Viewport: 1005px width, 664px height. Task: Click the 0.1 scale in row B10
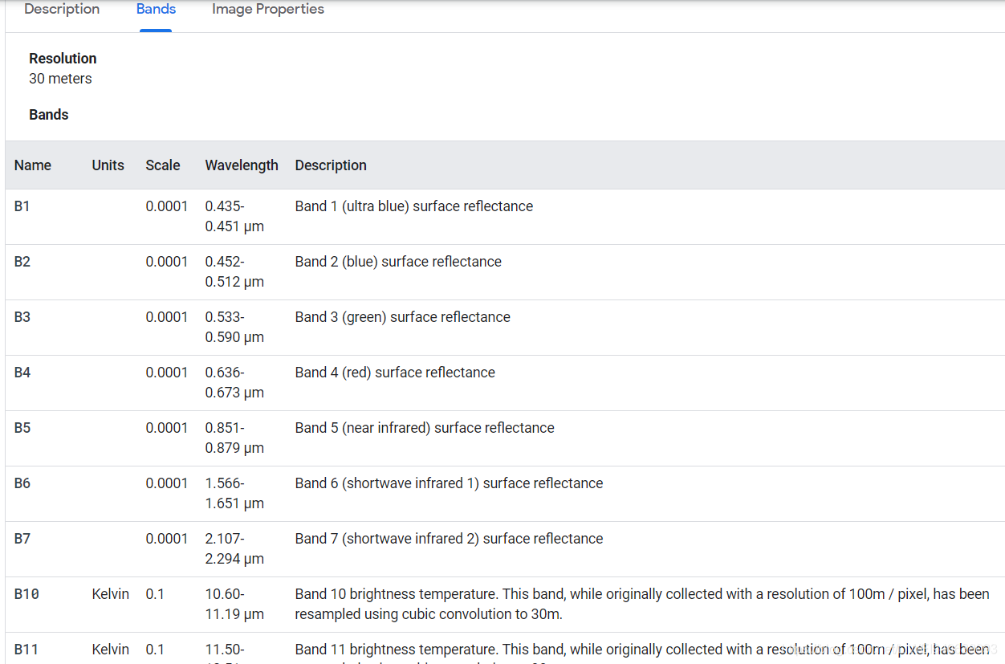pyautogui.click(x=154, y=594)
